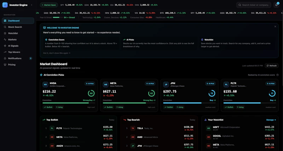283x151 pixels.
Task: Click the JP avatar on JPM pick card
Action: [x=166, y=85]
